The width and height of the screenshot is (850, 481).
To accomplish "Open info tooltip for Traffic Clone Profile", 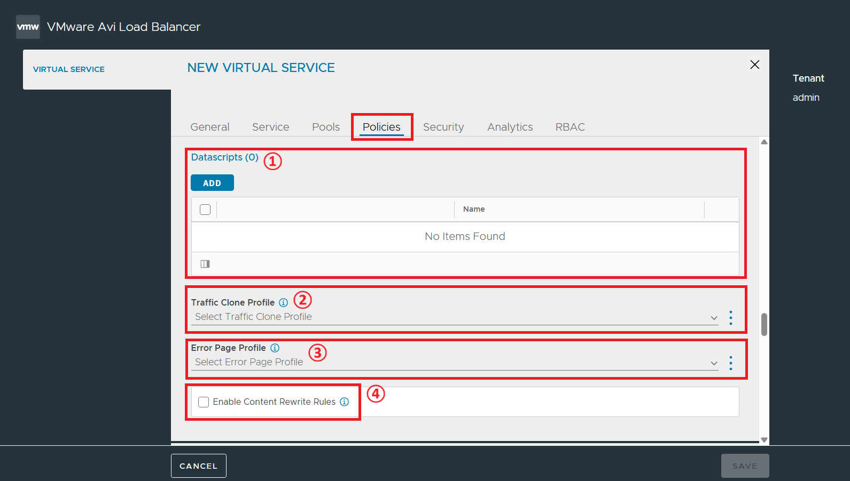I will [283, 302].
